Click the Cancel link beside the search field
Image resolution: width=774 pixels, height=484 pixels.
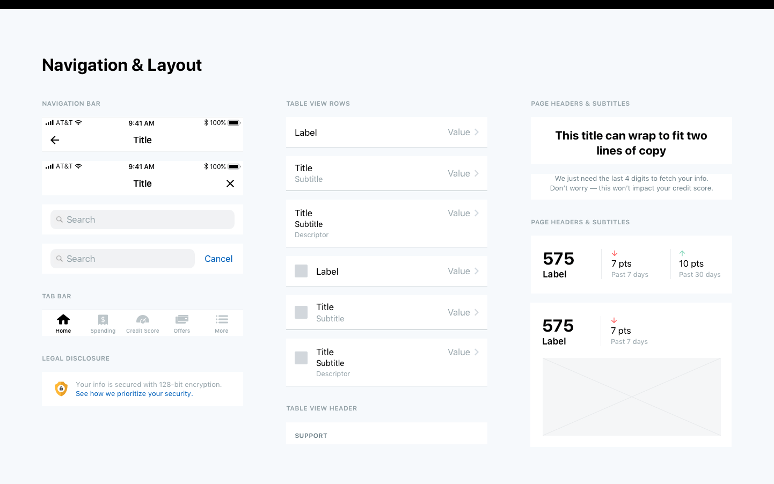pos(218,259)
